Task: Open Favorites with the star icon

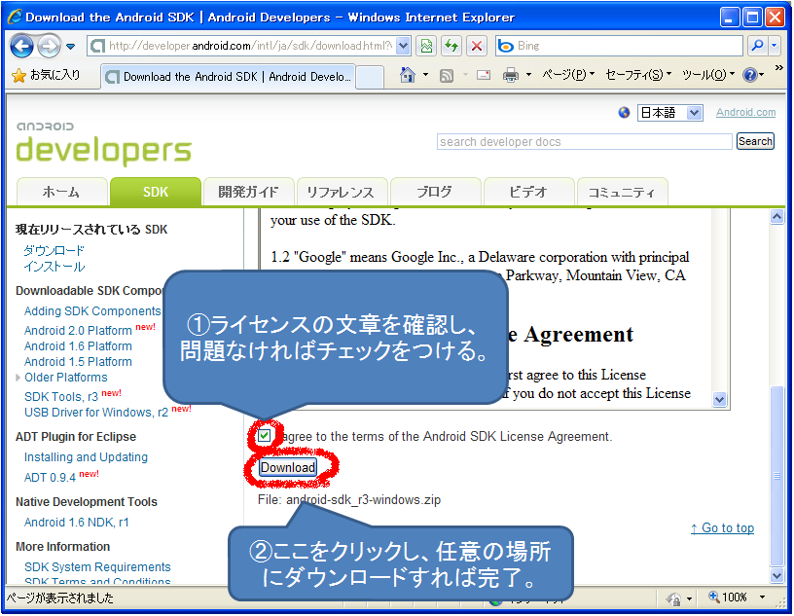Action: coord(18,76)
